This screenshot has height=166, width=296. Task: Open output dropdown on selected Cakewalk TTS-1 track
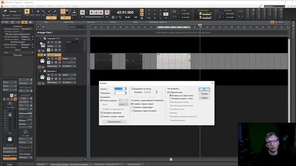click(69, 66)
